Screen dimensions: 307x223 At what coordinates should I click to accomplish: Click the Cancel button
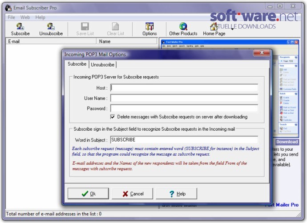133,194
